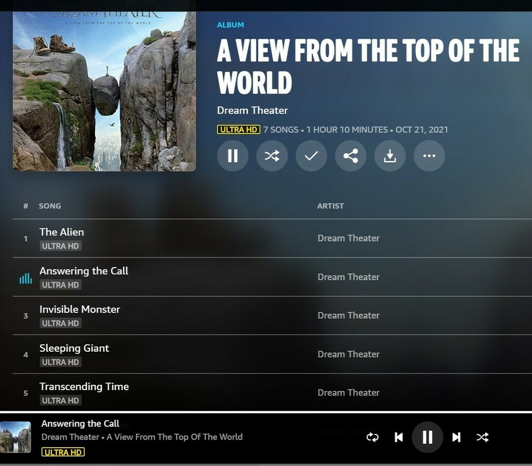Open the artist Dream Theater in Transcending Time row
The height and width of the screenshot is (466, 532).
tap(349, 392)
